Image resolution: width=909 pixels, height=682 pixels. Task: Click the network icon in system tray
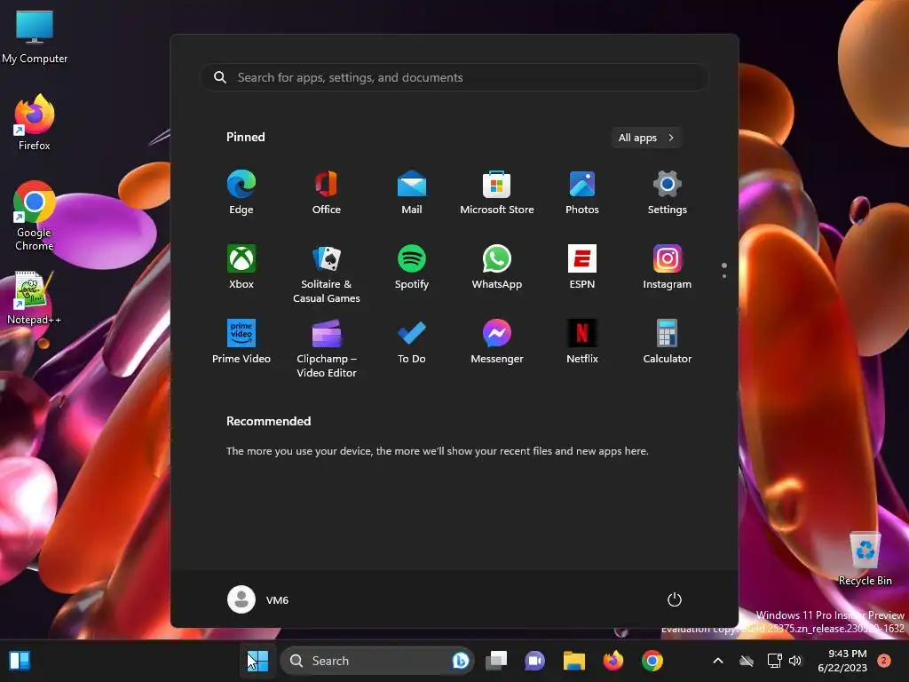tap(774, 661)
